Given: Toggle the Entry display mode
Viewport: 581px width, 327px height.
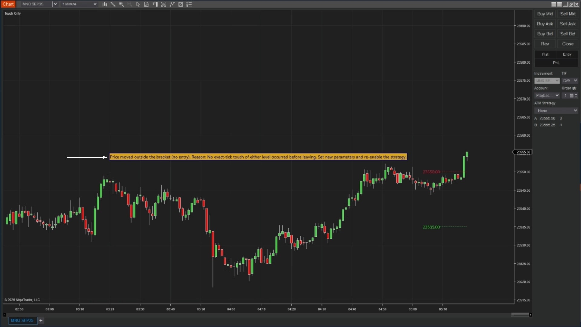Looking at the screenshot, I should point(567,54).
